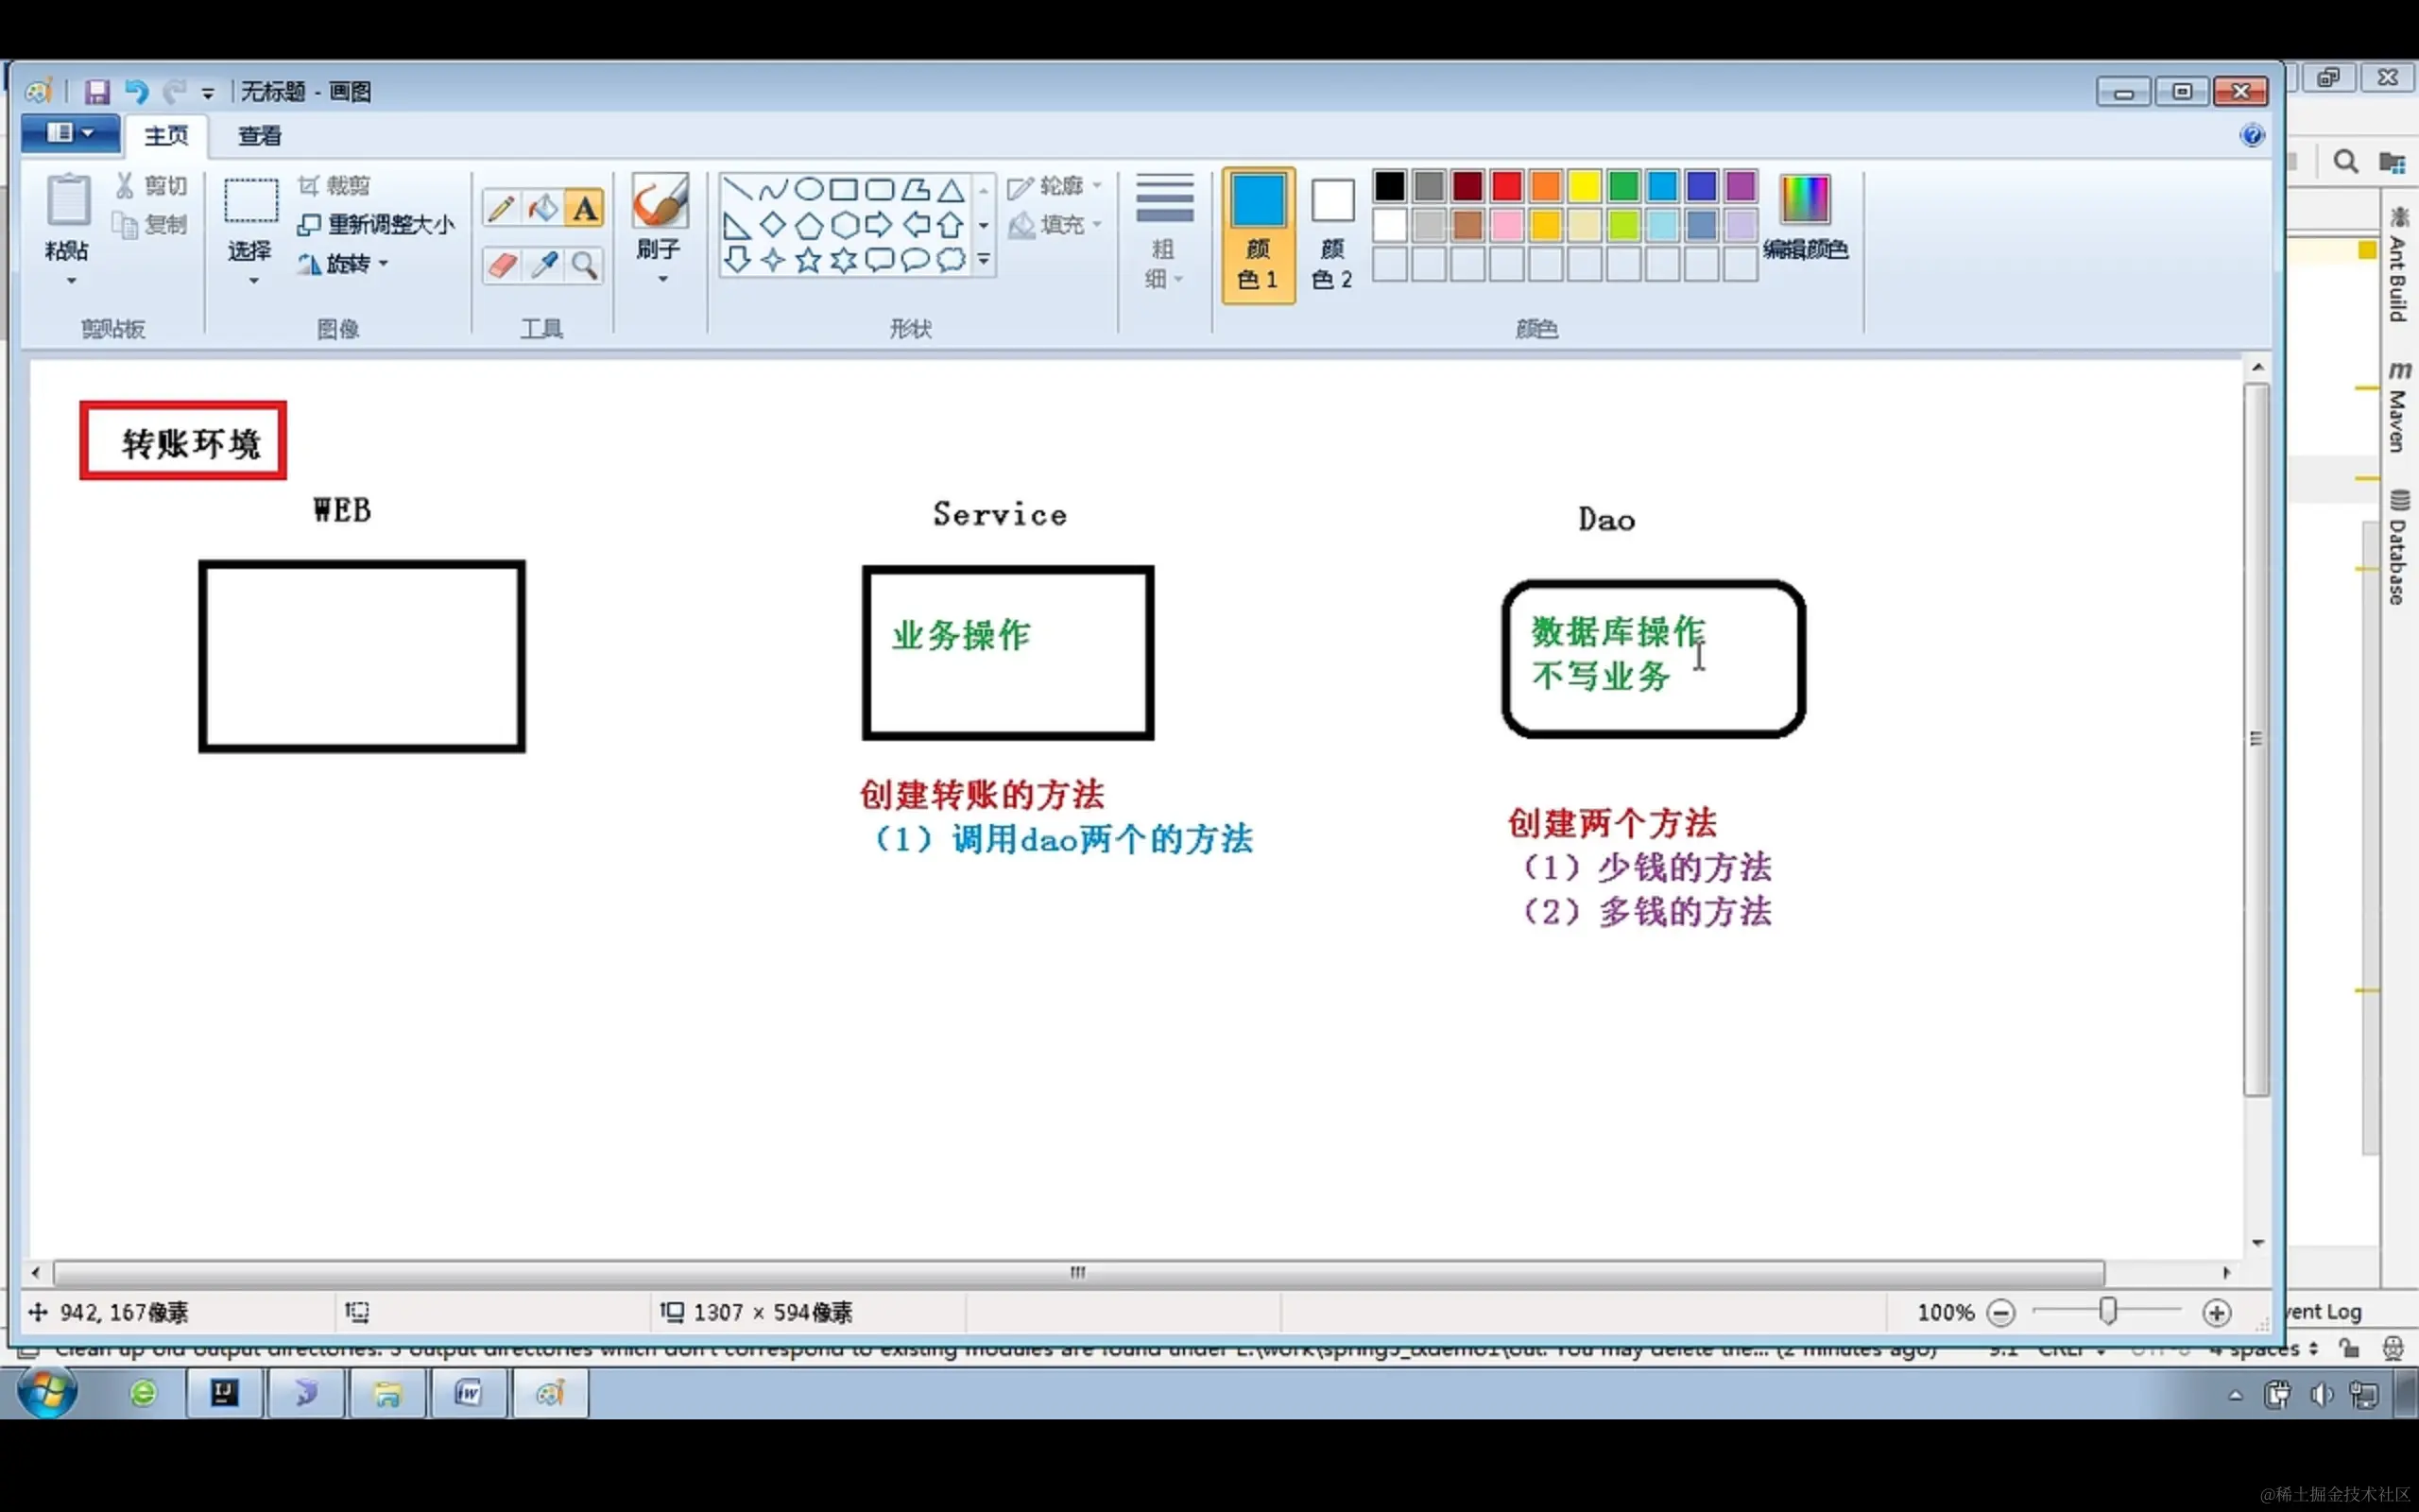Click the Undo arrow icon
This screenshot has width=2419, height=1512.
point(136,92)
